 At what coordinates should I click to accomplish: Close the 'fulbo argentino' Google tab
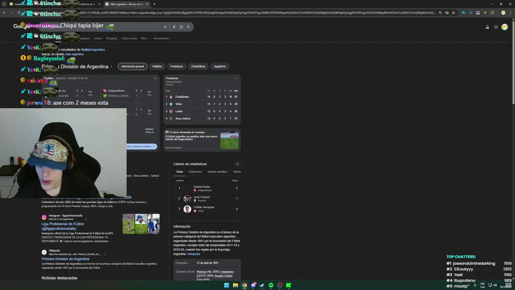[147, 4]
